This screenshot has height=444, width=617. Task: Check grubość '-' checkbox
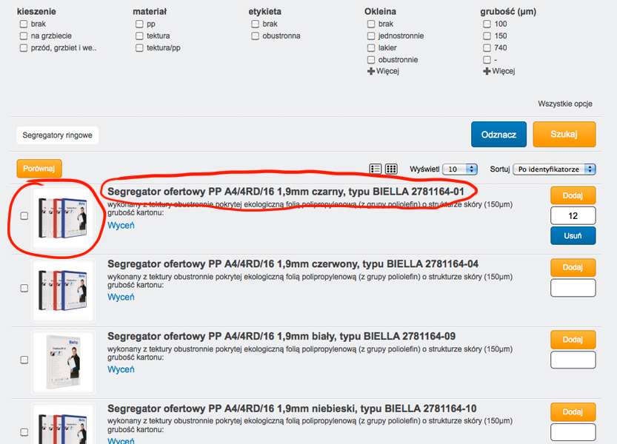pos(487,60)
